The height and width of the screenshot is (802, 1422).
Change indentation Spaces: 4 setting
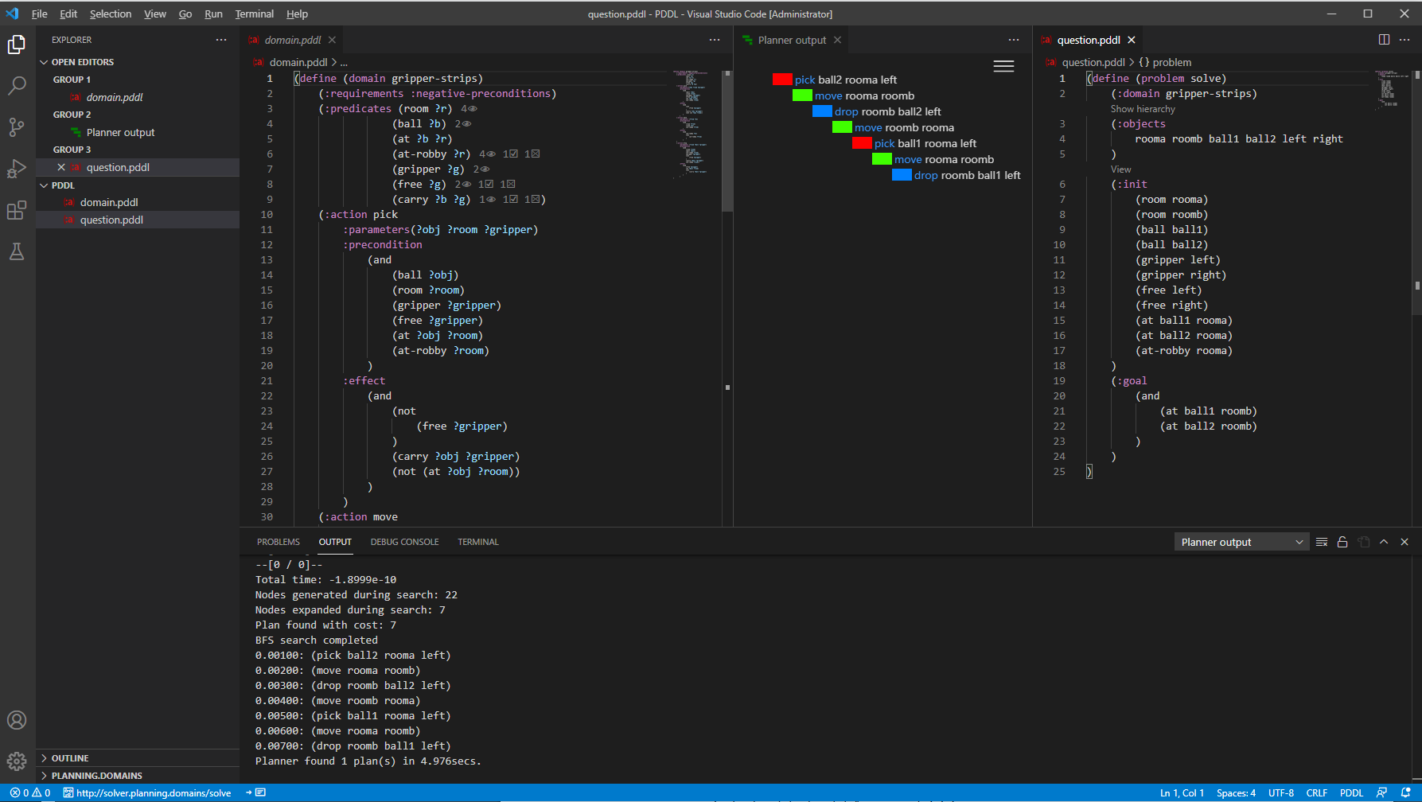click(x=1236, y=793)
